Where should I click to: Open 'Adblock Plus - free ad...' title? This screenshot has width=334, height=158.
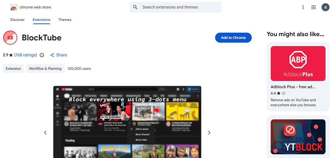tap(293, 87)
